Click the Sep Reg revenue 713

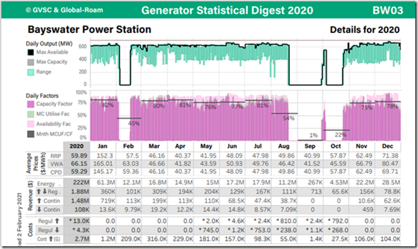click(316, 192)
